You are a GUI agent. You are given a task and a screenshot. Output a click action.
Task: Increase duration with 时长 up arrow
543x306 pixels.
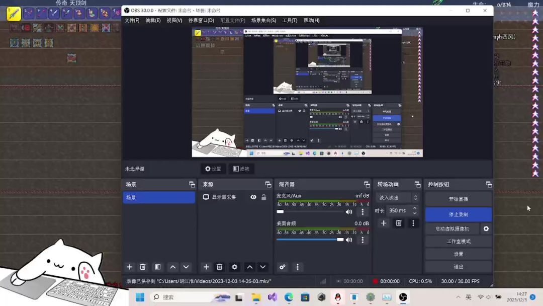pos(414,208)
